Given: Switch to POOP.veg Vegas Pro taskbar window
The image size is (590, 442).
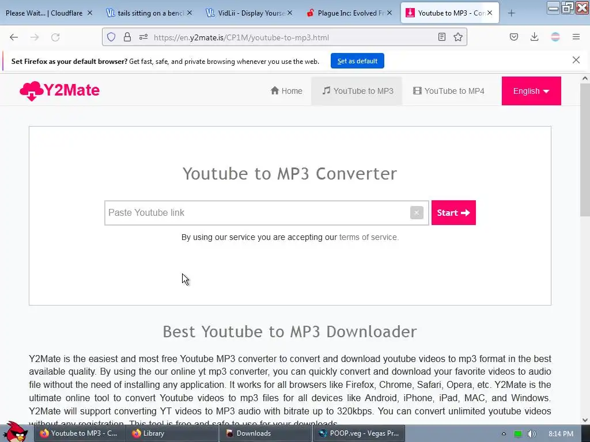Looking at the screenshot, I should pos(358,433).
